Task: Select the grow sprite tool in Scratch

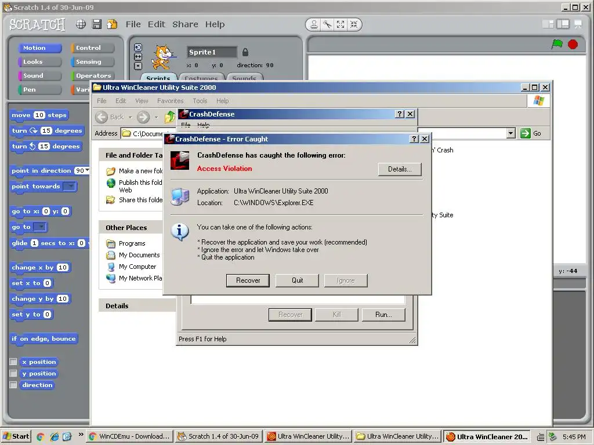Action: click(341, 24)
